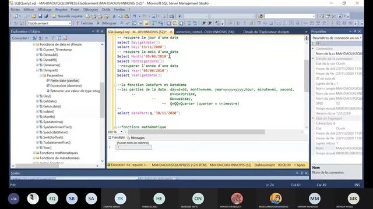Select Partie date (varchar) parameter
Image resolution: width=373 pixels, height=209 pixels.
pyautogui.click(x=65, y=81)
